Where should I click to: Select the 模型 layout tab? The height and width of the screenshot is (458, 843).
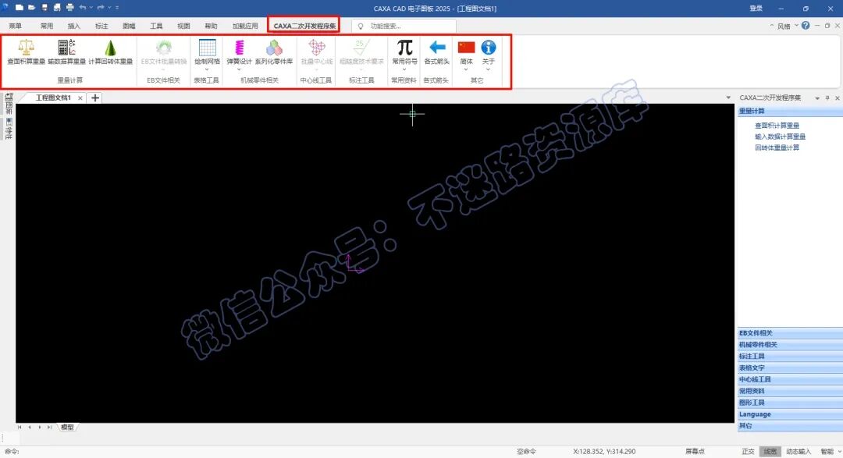pos(67,427)
